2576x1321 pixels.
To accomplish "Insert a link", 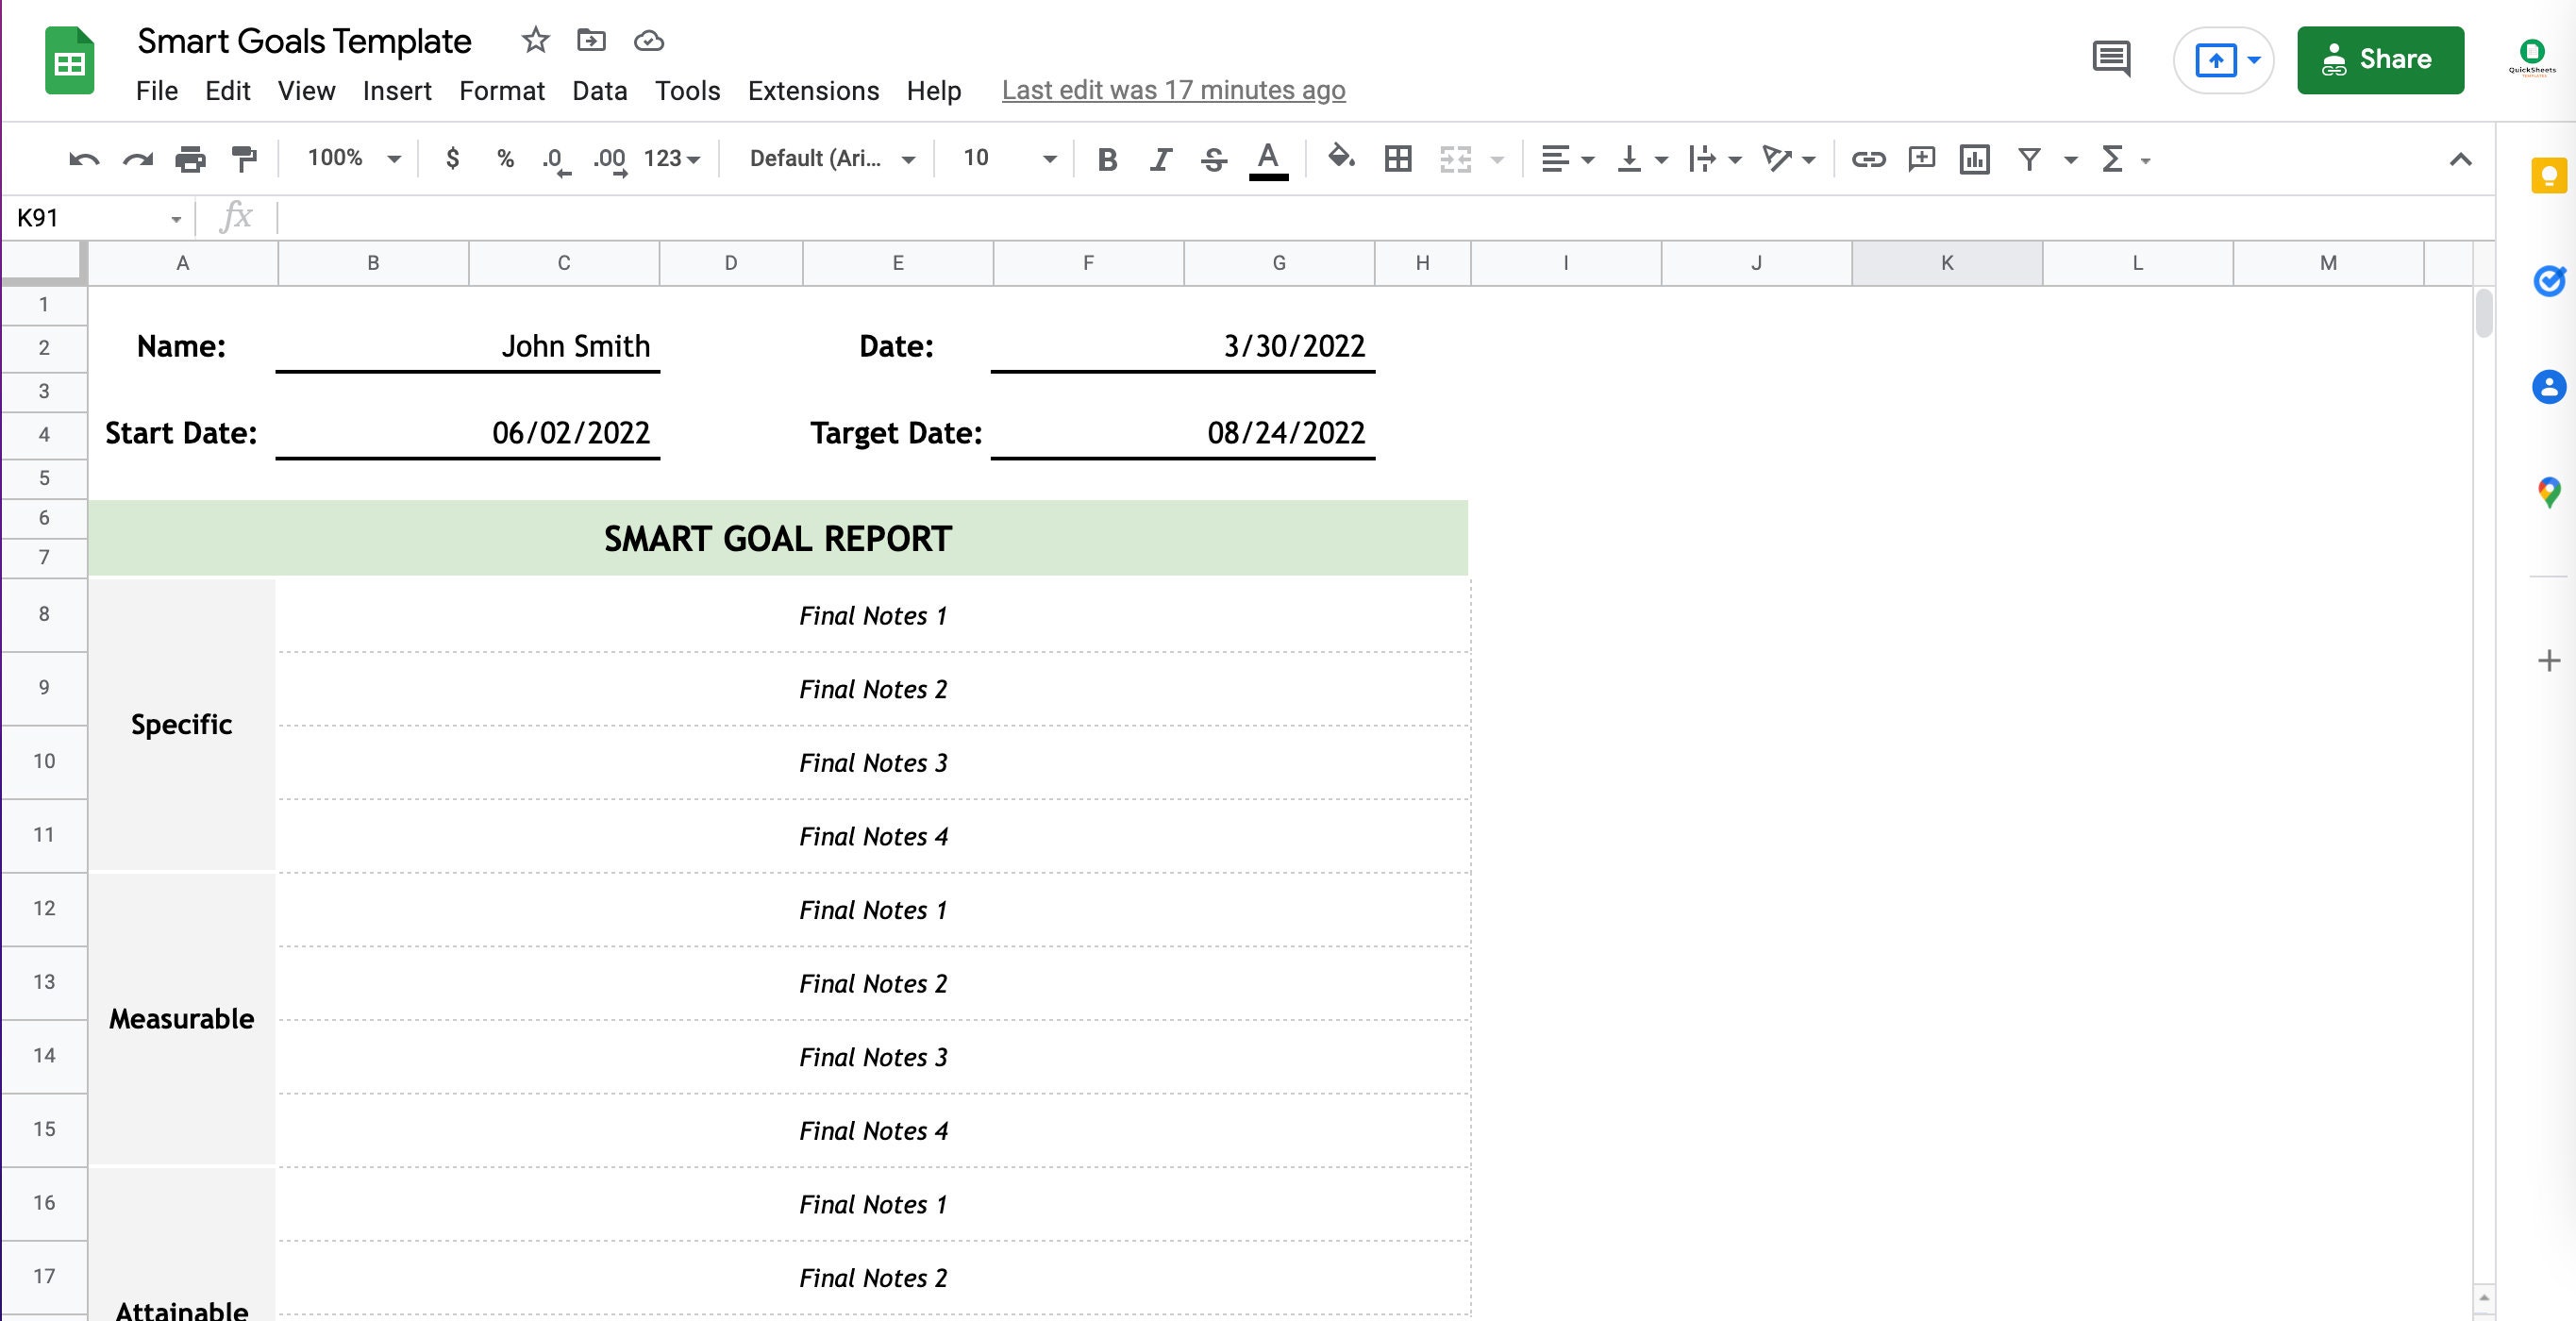I will tap(1869, 158).
